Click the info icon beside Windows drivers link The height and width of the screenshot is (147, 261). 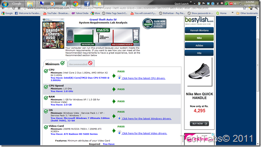pos(119,118)
